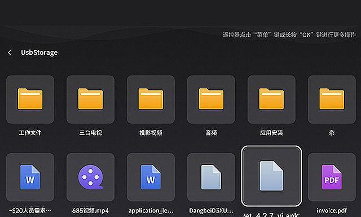Viewport: 361px width, 217px height.
Task: Open the 杂 folder
Action: (x=332, y=99)
